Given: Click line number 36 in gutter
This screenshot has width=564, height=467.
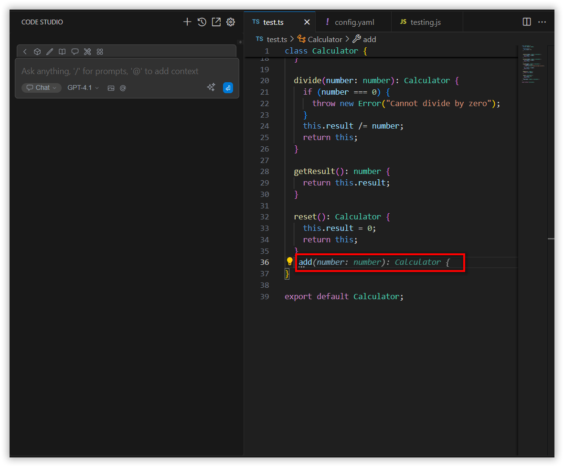Looking at the screenshot, I should (265, 262).
